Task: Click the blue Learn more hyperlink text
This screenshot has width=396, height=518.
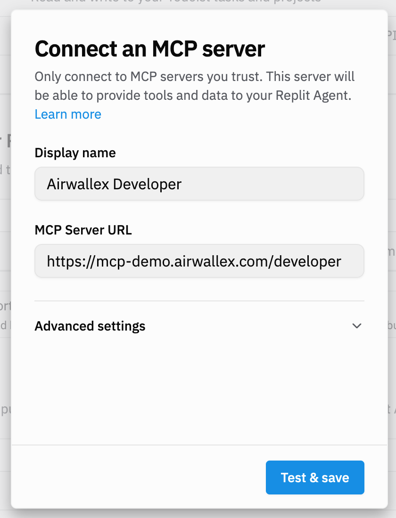Action: coord(67,114)
